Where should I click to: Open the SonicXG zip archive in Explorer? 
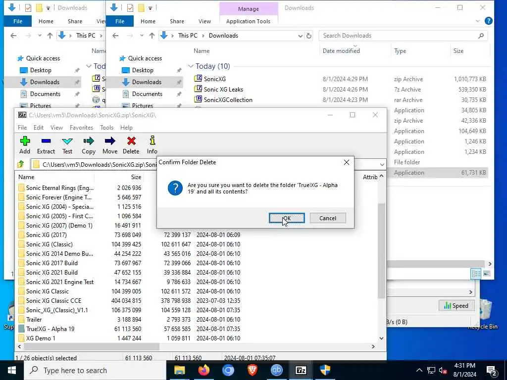(x=214, y=79)
